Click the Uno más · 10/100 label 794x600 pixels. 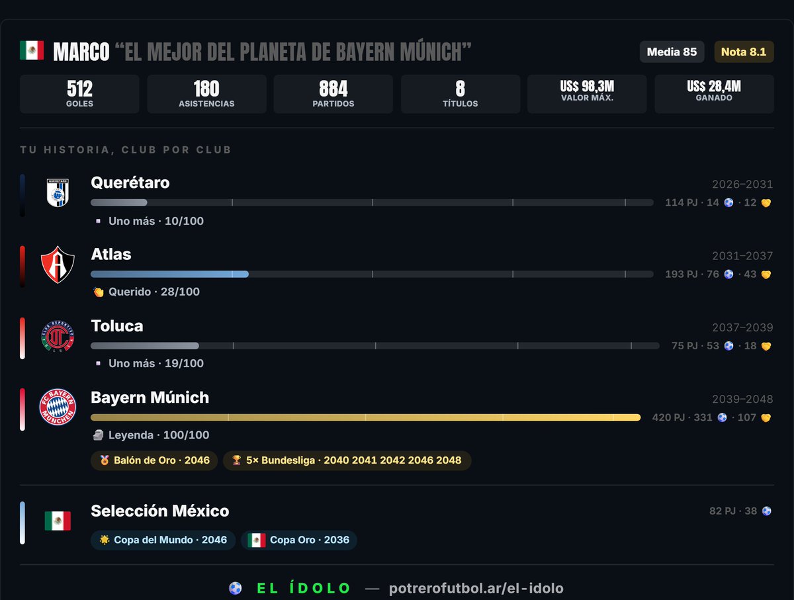click(156, 221)
